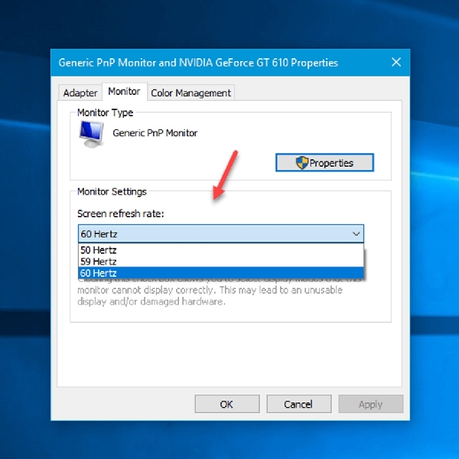Click the Screen refresh rate label

click(121, 213)
